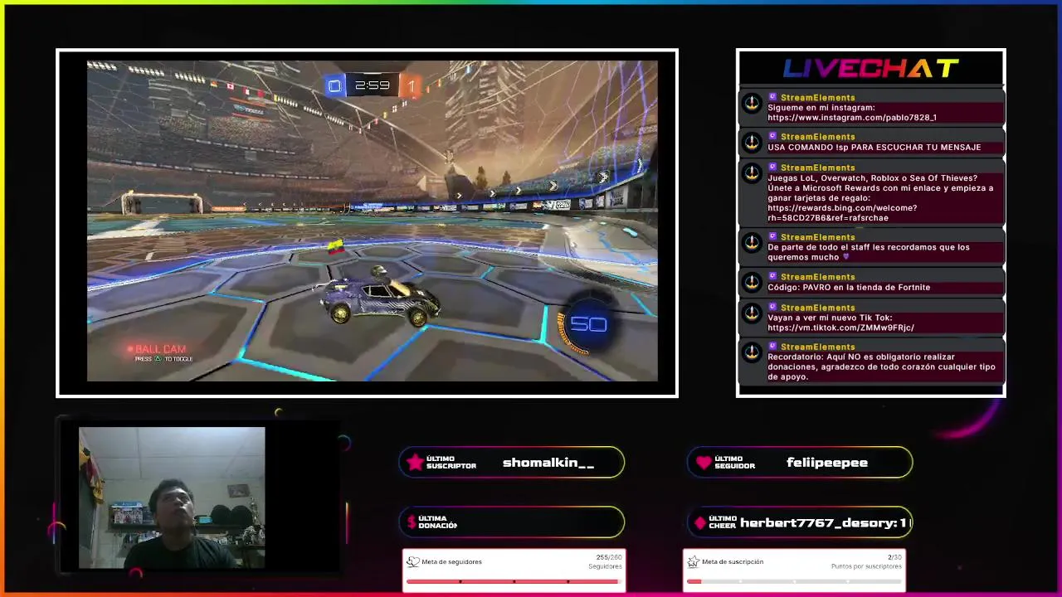Click the orange team score 1
Viewport: 1062px width, 597px height.
(411, 86)
